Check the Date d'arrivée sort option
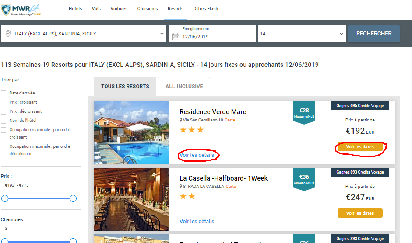 [4, 93]
